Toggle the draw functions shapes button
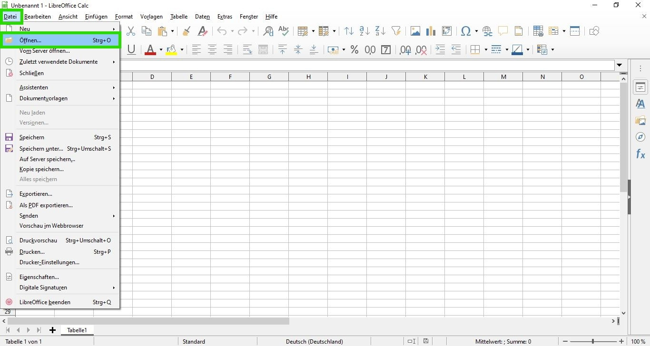The height and width of the screenshot is (346, 650). coord(594,31)
